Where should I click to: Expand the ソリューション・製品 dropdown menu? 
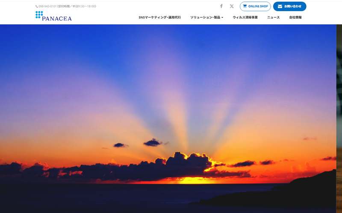pyautogui.click(x=206, y=17)
